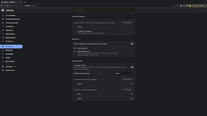This screenshot has height=116, width=207.
Task: Open the Appearance settings section
Action: click(9, 30)
